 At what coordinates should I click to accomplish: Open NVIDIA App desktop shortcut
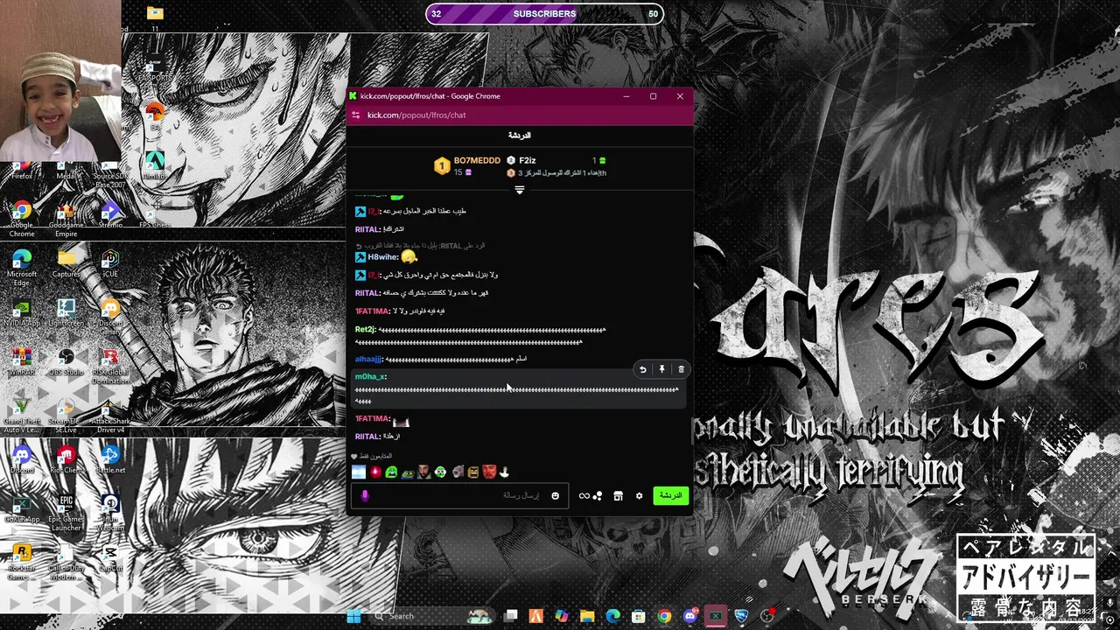point(22,312)
